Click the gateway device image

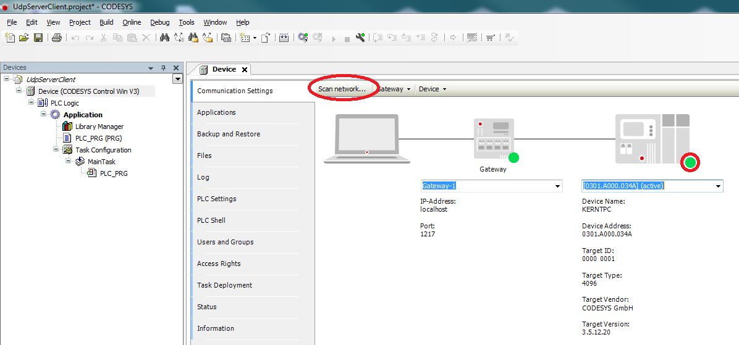tap(492, 139)
